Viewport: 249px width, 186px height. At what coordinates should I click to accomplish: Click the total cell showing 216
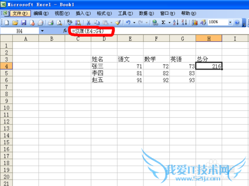(x=209, y=66)
